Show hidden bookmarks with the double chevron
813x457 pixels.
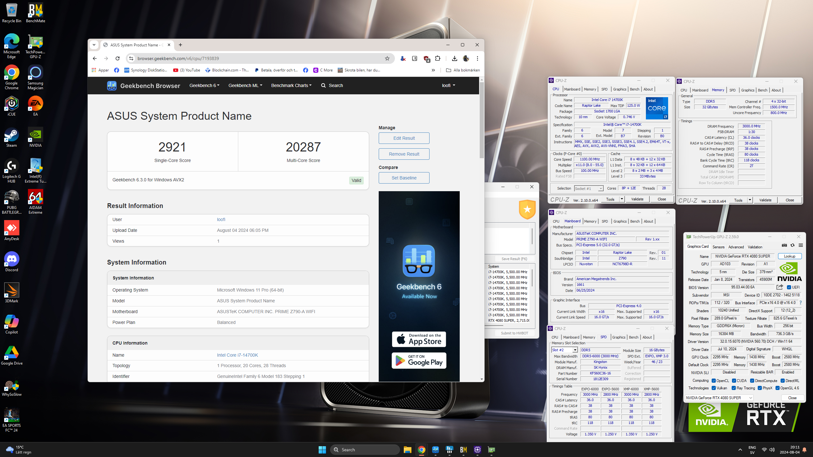point(433,70)
